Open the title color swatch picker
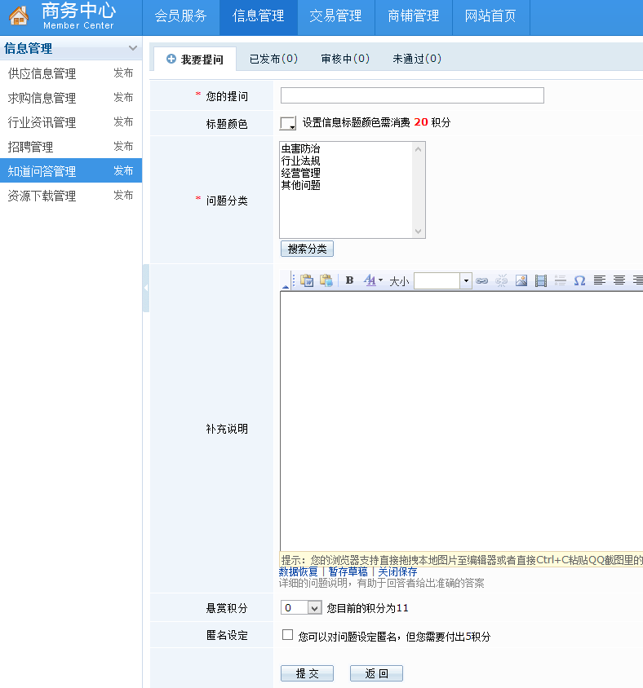The width and height of the screenshot is (643, 688). [288, 123]
